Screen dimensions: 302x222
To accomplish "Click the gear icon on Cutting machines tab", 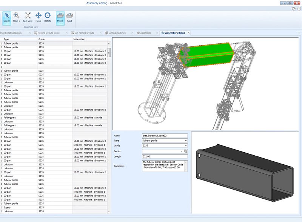I will [x=106, y=33].
